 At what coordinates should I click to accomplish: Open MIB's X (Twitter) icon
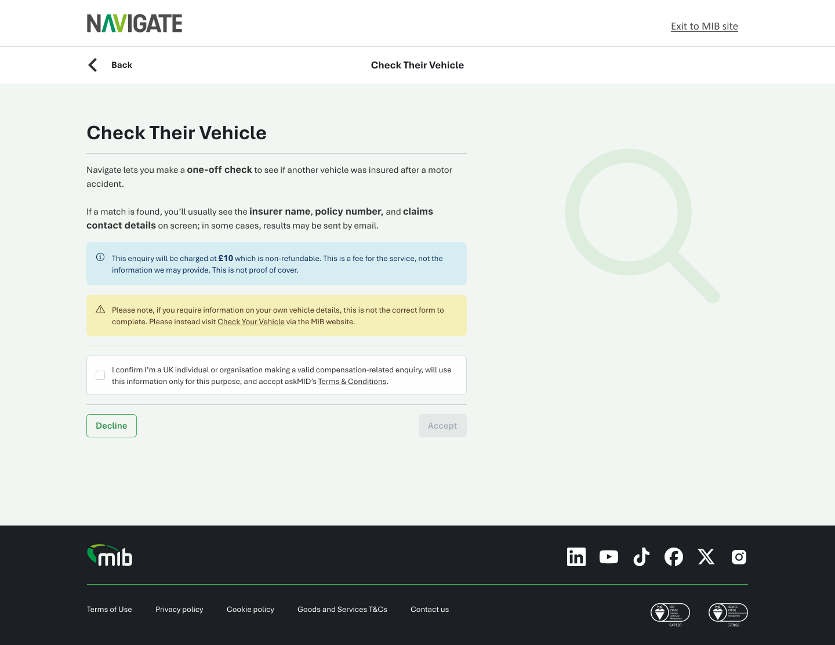tap(706, 557)
